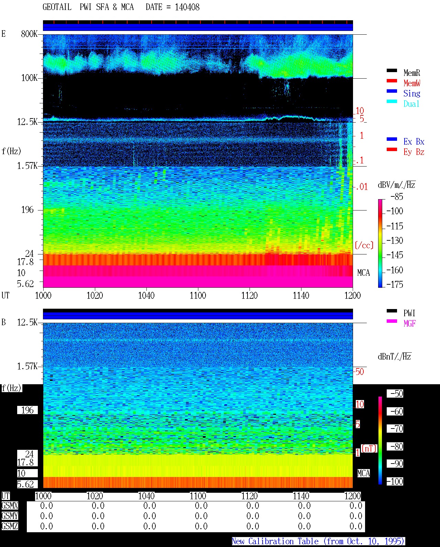
Task: Click the dBV/m/√Hz unit label
Action: [x=397, y=185]
